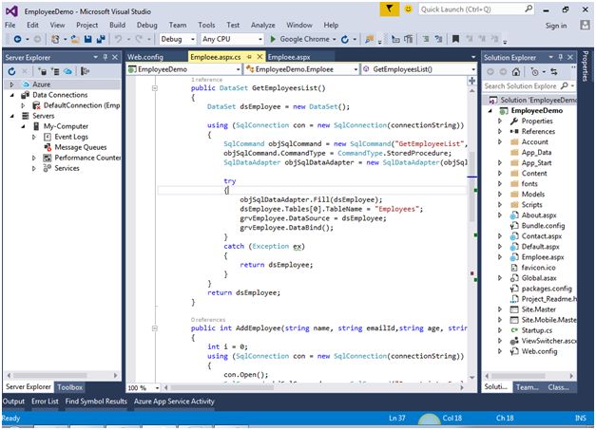Click Sign in link
Viewport: 596px width, 430px height.
556,26
